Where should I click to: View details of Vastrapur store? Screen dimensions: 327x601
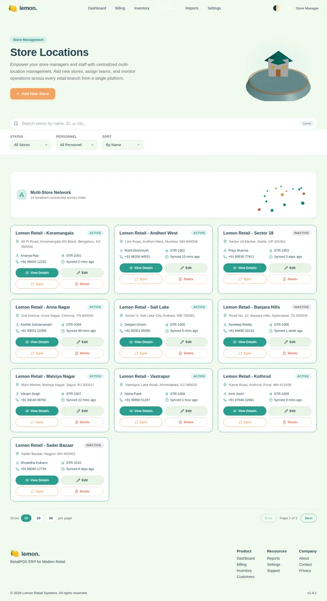point(141,411)
